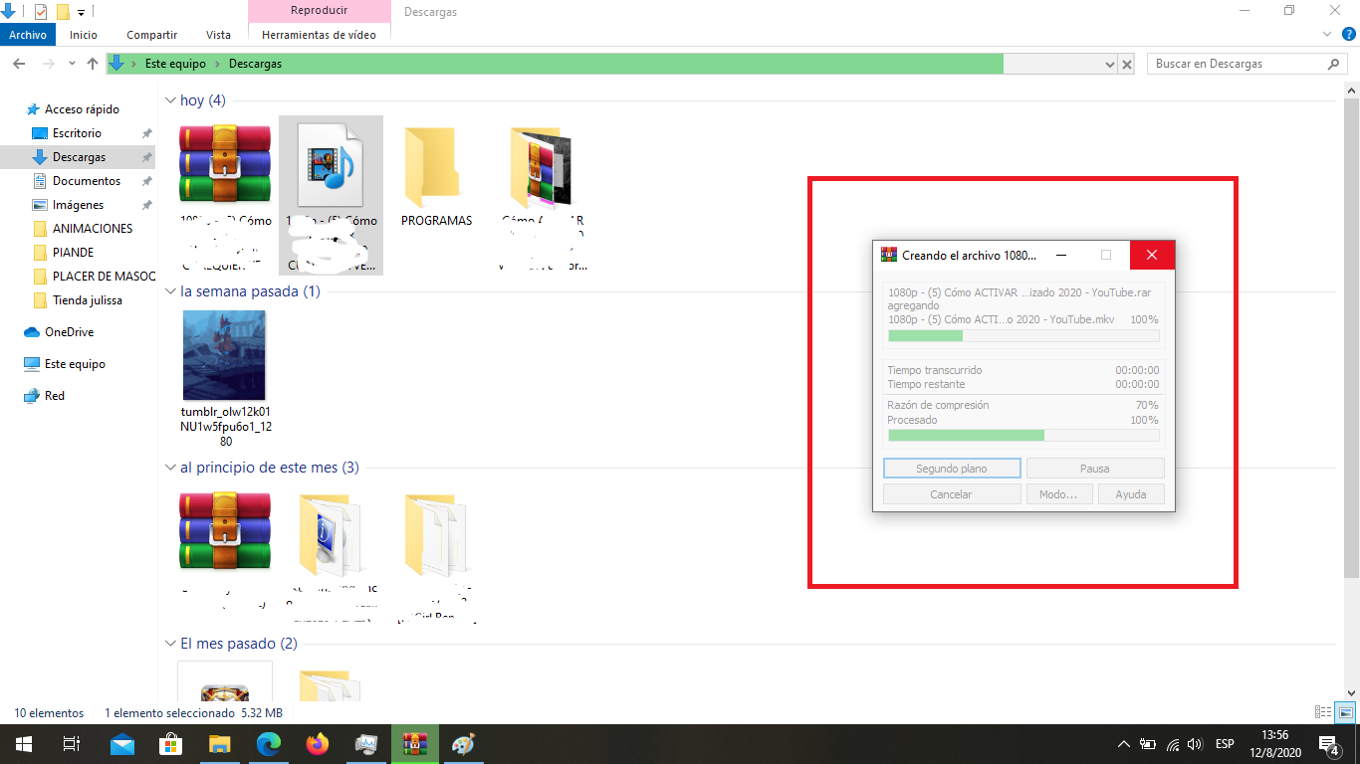Click the Pausa button in WinRAR
The width and height of the screenshot is (1360, 764).
[1095, 469]
